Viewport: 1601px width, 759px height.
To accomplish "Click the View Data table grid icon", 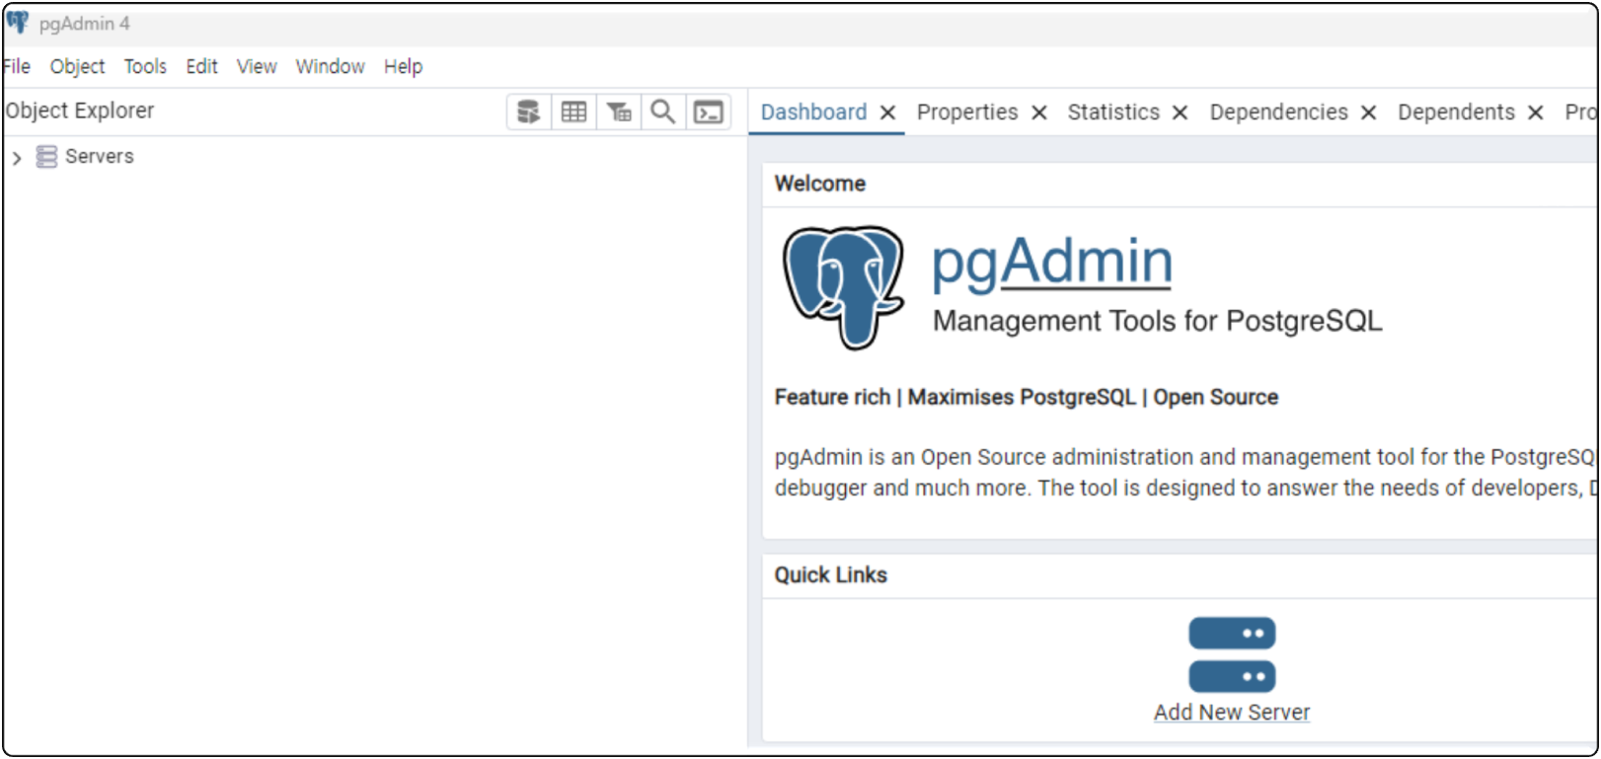I will 573,113.
